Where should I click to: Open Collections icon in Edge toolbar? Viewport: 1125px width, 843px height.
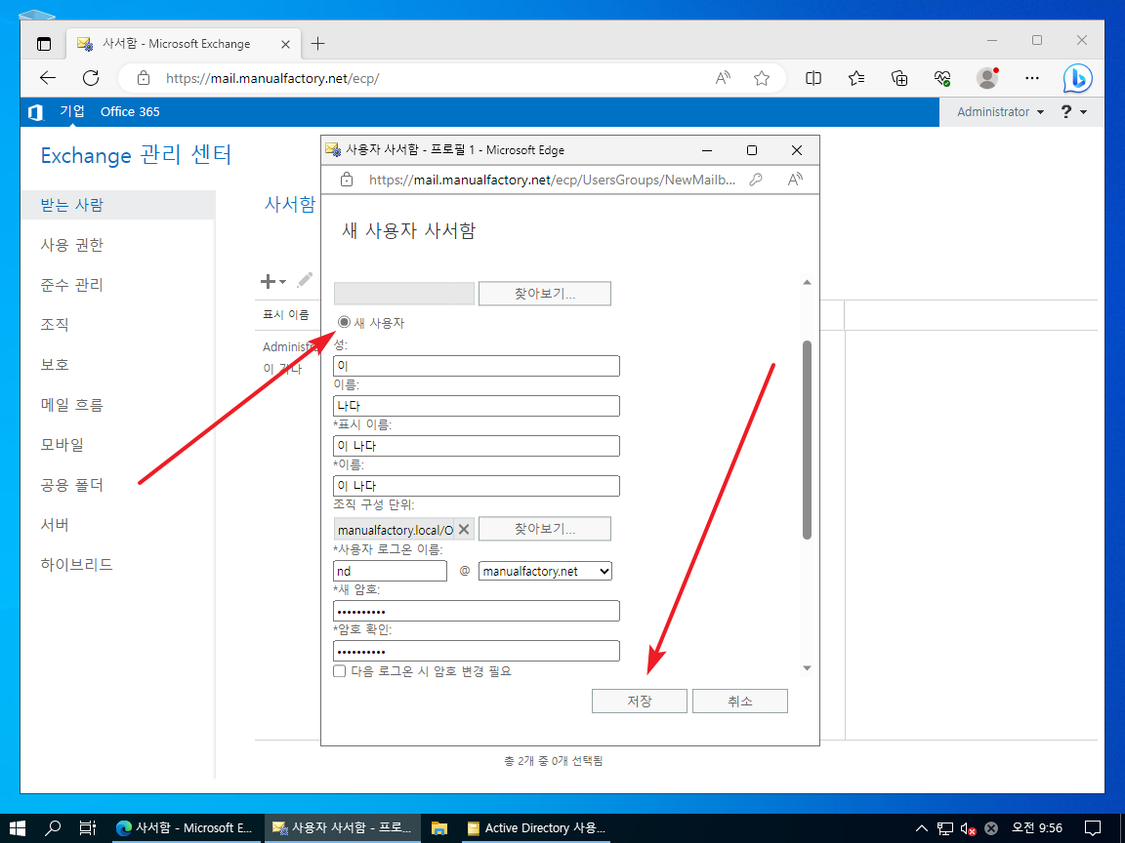pos(899,78)
